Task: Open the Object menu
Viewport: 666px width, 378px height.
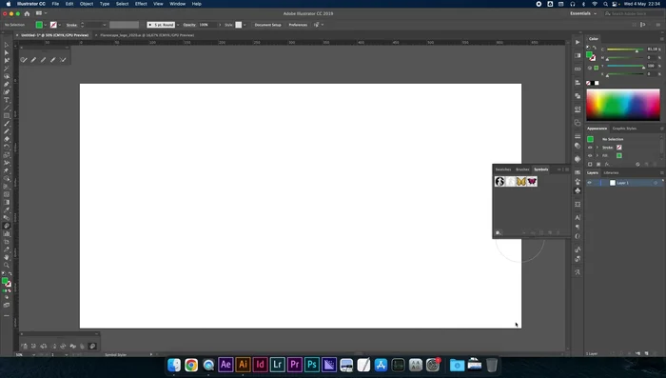Action: pos(87,4)
